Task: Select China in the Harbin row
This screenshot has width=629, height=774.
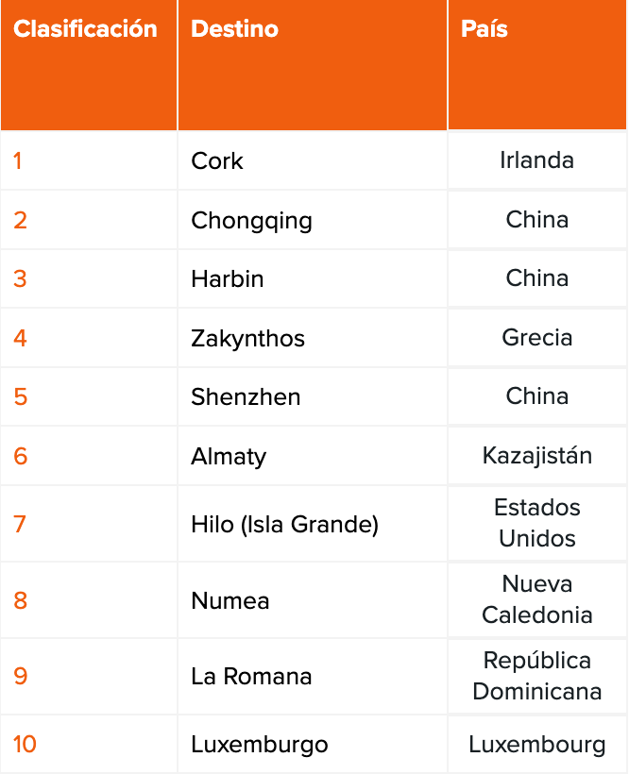Action: tap(536, 278)
